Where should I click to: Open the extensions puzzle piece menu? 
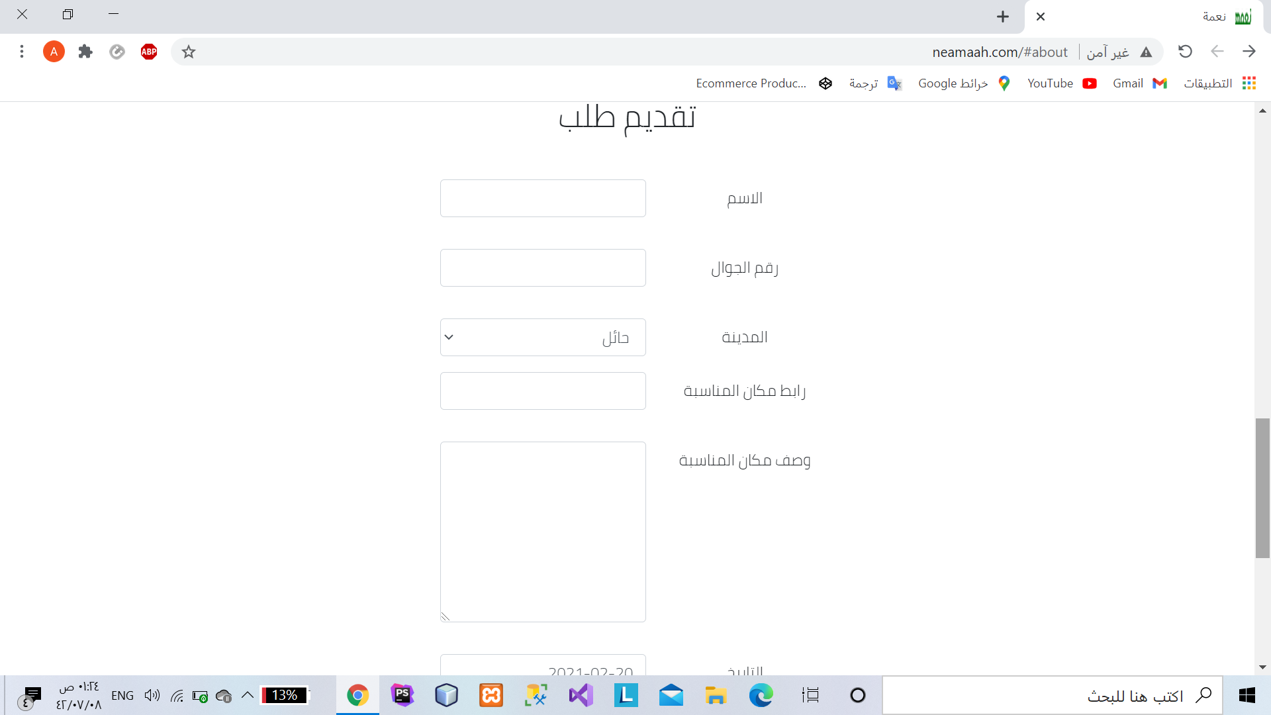[x=85, y=52]
